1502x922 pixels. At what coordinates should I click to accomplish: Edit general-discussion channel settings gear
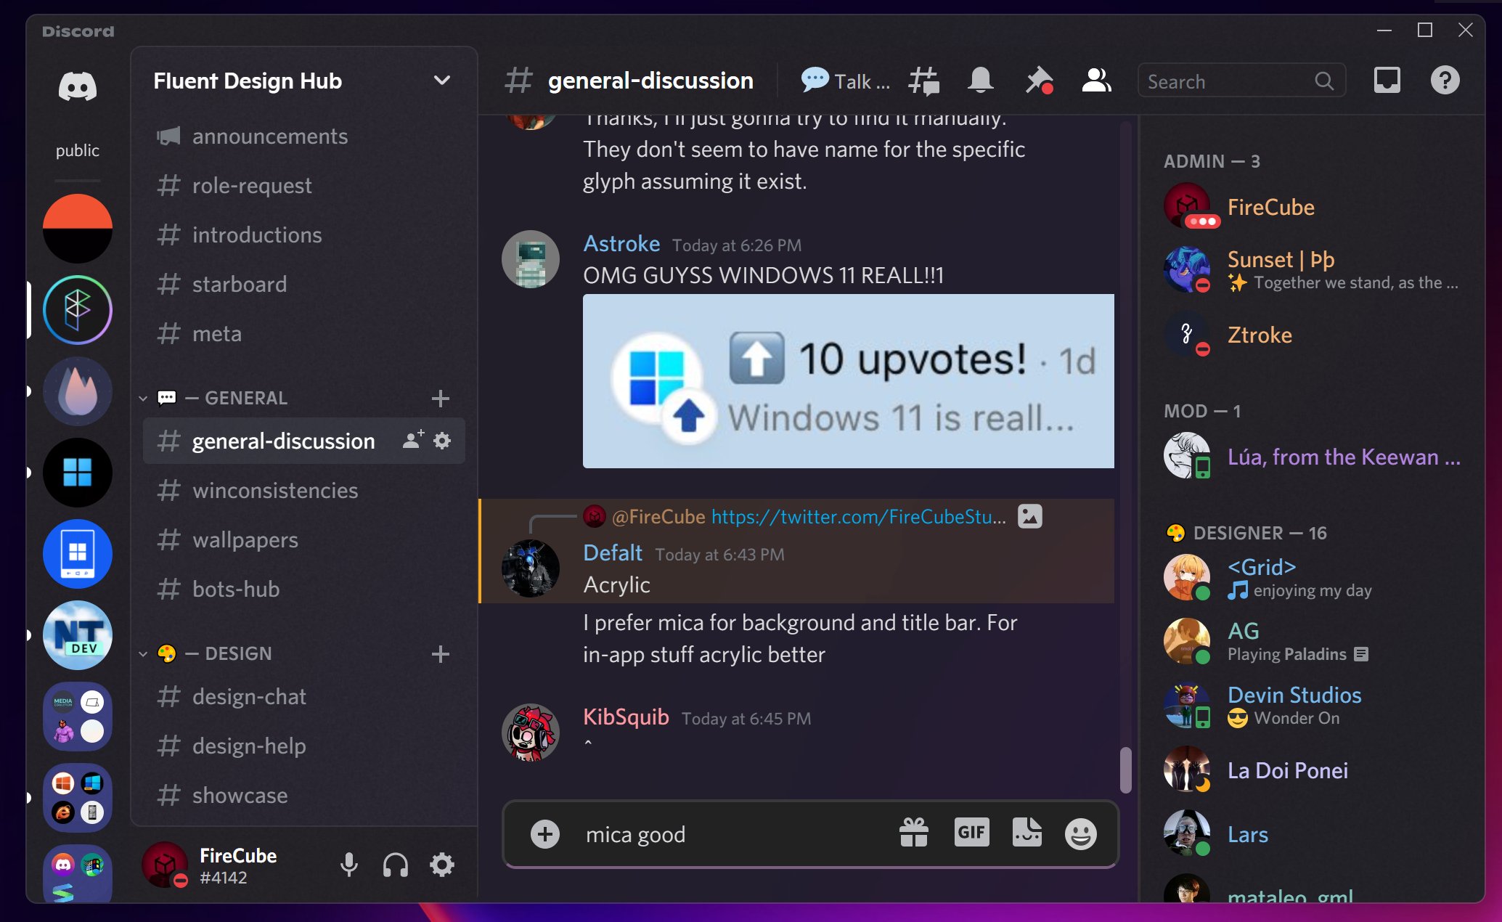pyautogui.click(x=442, y=440)
